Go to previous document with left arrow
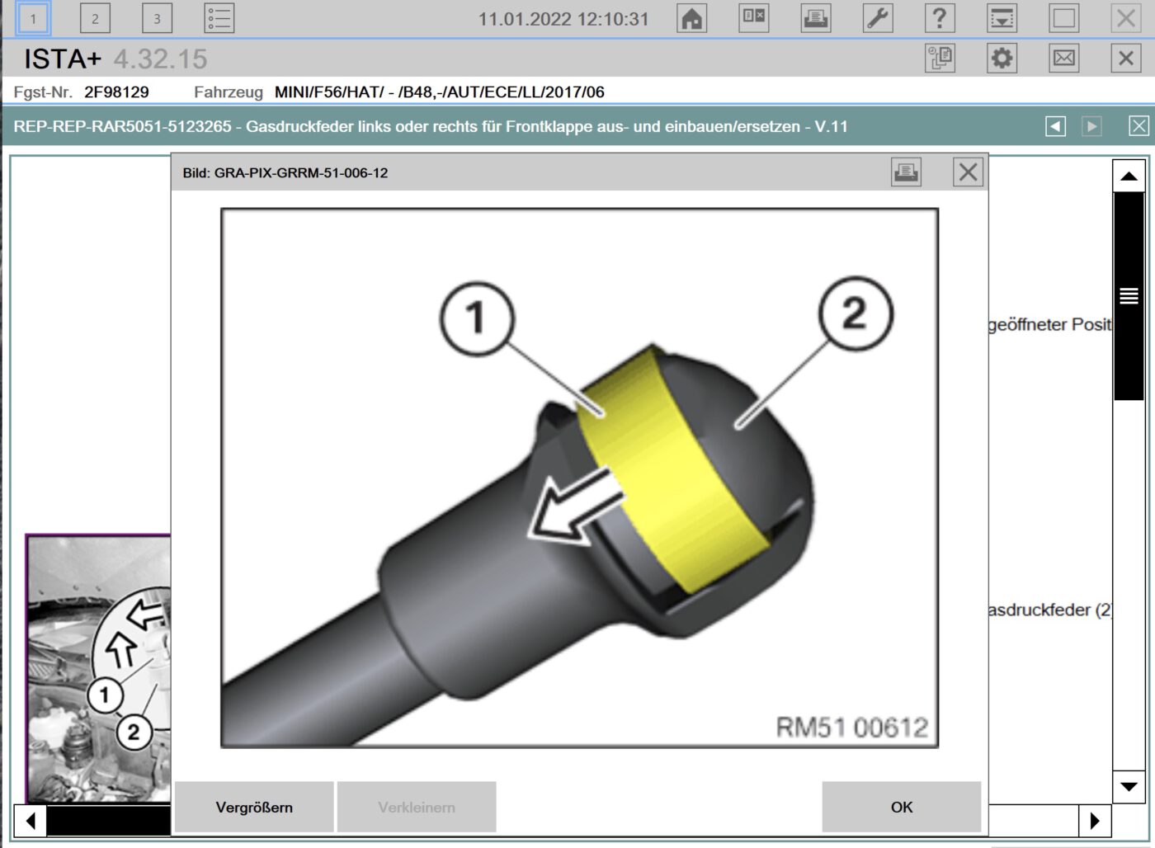Image resolution: width=1155 pixels, height=848 pixels. (1055, 126)
